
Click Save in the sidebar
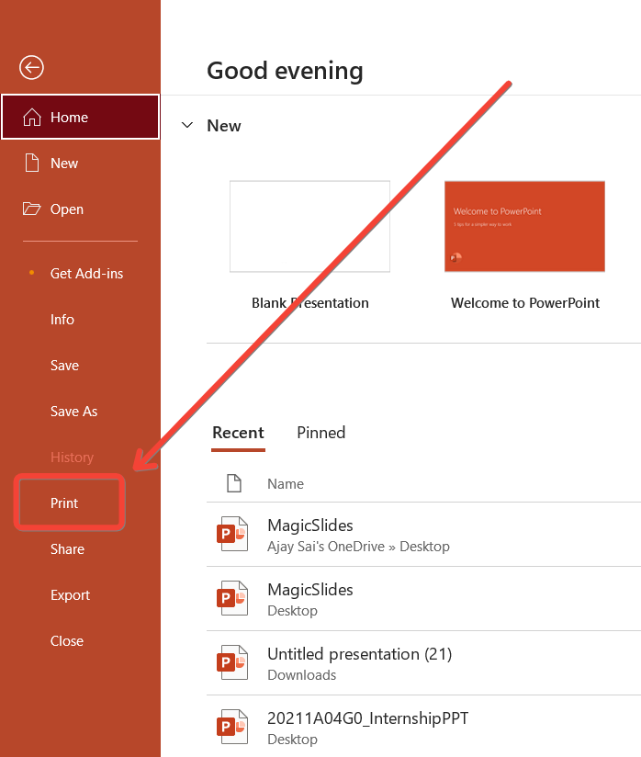click(x=80, y=365)
